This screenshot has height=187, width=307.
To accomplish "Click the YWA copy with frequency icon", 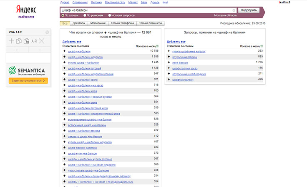I will pyautogui.click(x=26, y=41).
